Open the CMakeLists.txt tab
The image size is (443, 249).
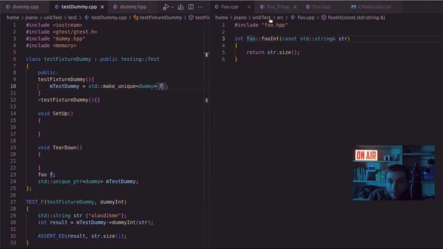(374, 7)
